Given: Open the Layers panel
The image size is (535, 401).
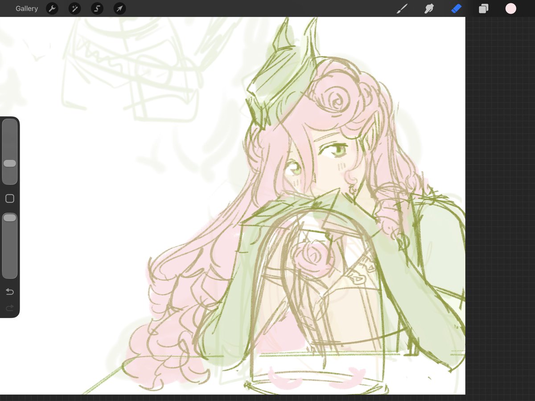Looking at the screenshot, I should tap(484, 8).
